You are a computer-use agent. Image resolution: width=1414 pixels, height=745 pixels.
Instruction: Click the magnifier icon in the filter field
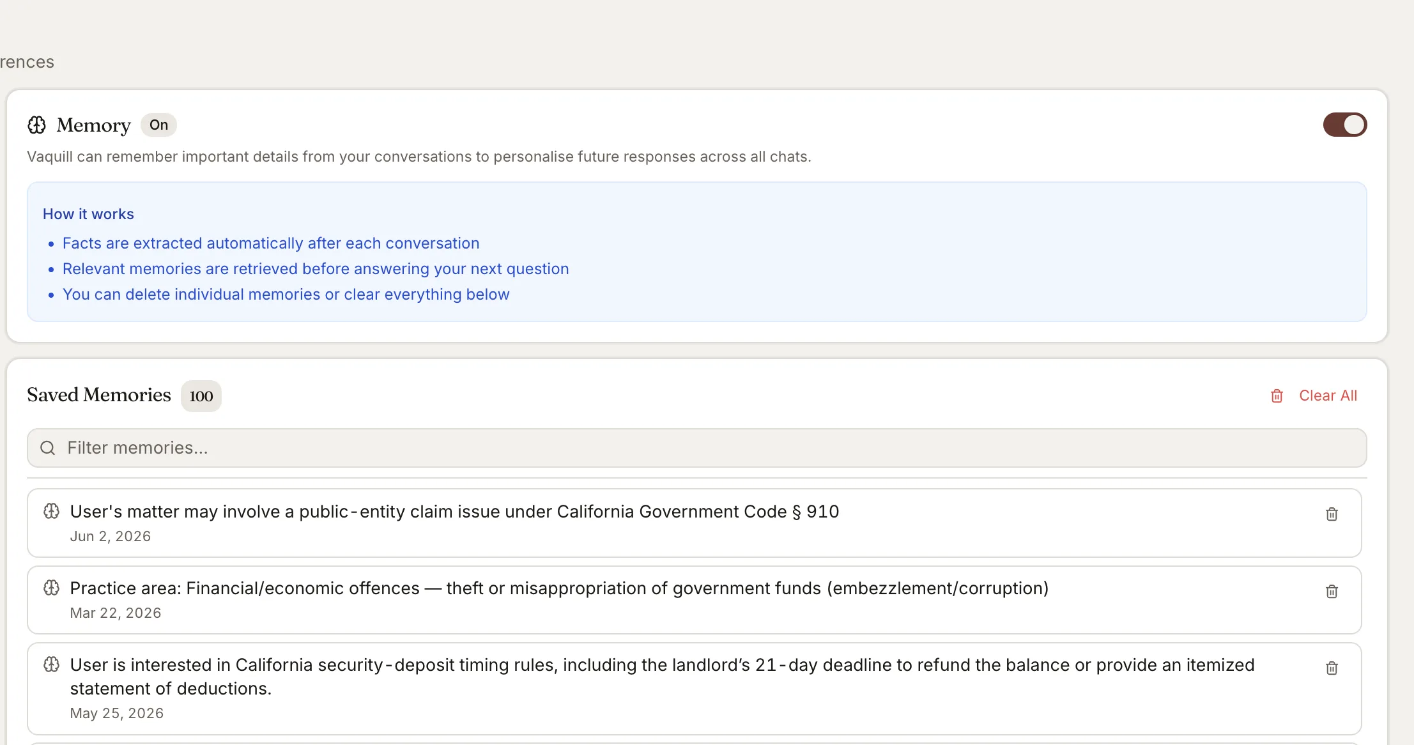pos(48,448)
